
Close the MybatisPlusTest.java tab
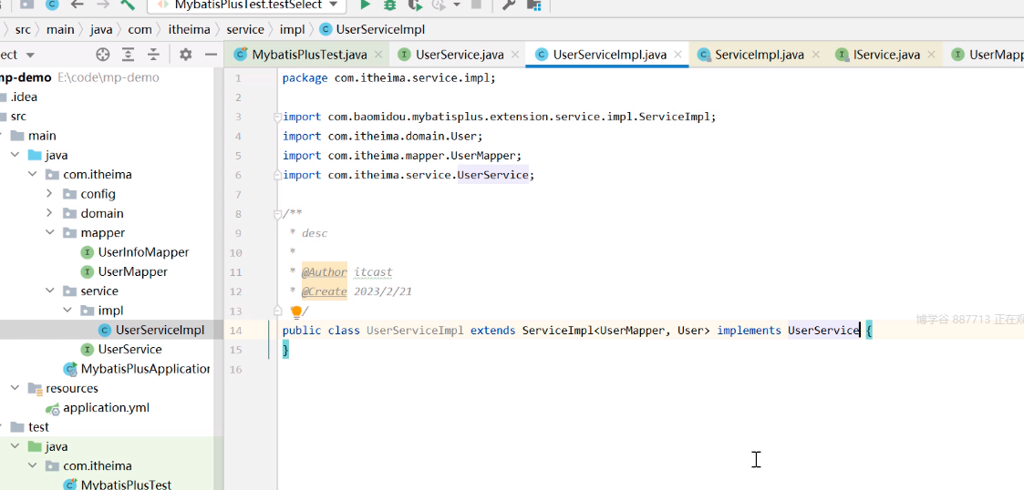coord(378,55)
